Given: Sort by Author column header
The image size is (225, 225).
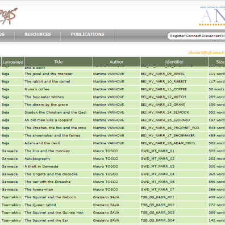Looking at the screenshot, I should click(116, 62).
